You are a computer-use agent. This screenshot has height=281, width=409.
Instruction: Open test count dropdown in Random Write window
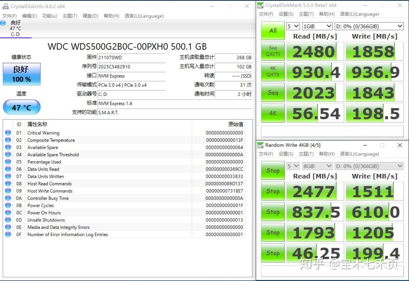(293, 166)
